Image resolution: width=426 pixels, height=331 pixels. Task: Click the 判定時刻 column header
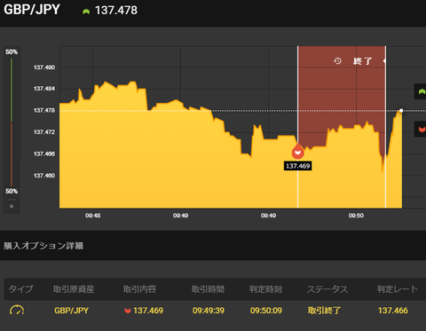click(265, 289)
